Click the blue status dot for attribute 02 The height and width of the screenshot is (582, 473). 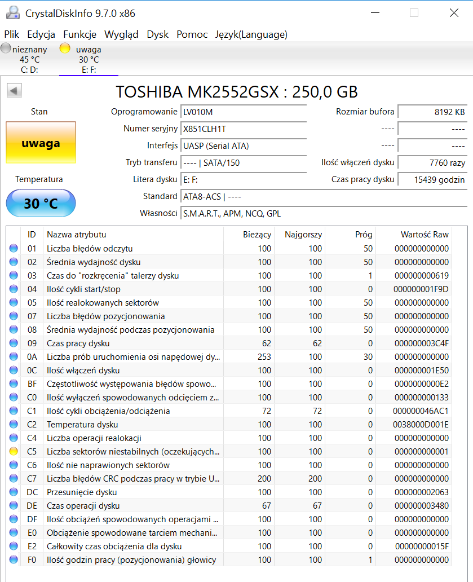point(14,262)
